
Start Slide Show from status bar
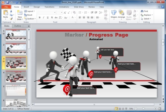tap(126, 109)
